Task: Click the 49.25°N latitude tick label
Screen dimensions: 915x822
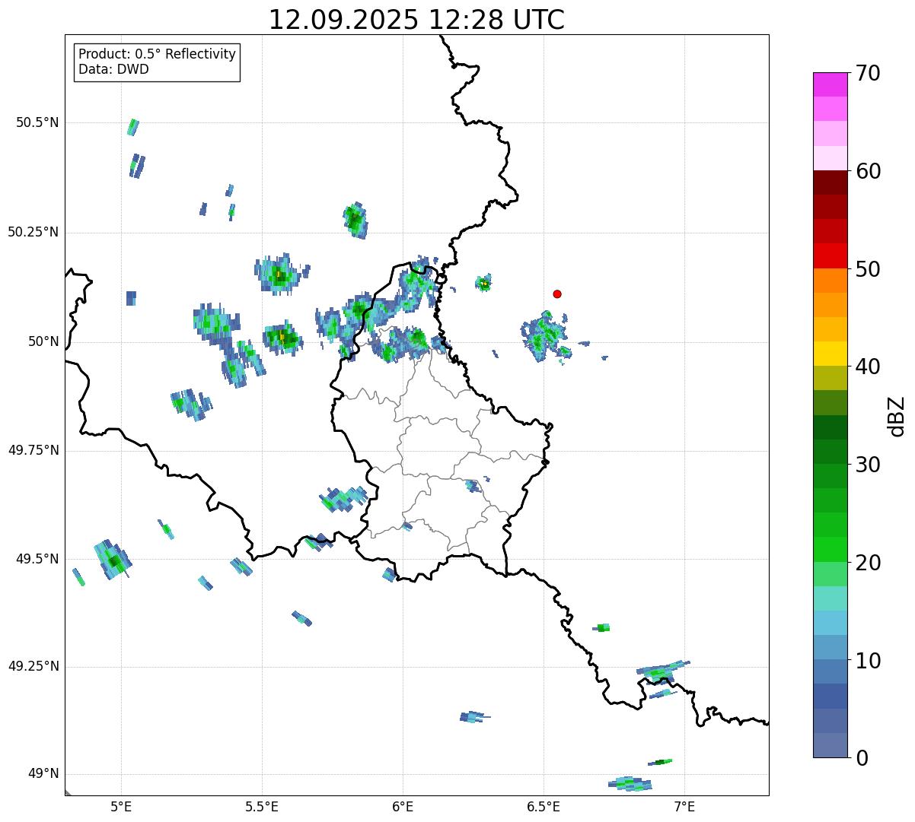Action: tap(33, 666)
